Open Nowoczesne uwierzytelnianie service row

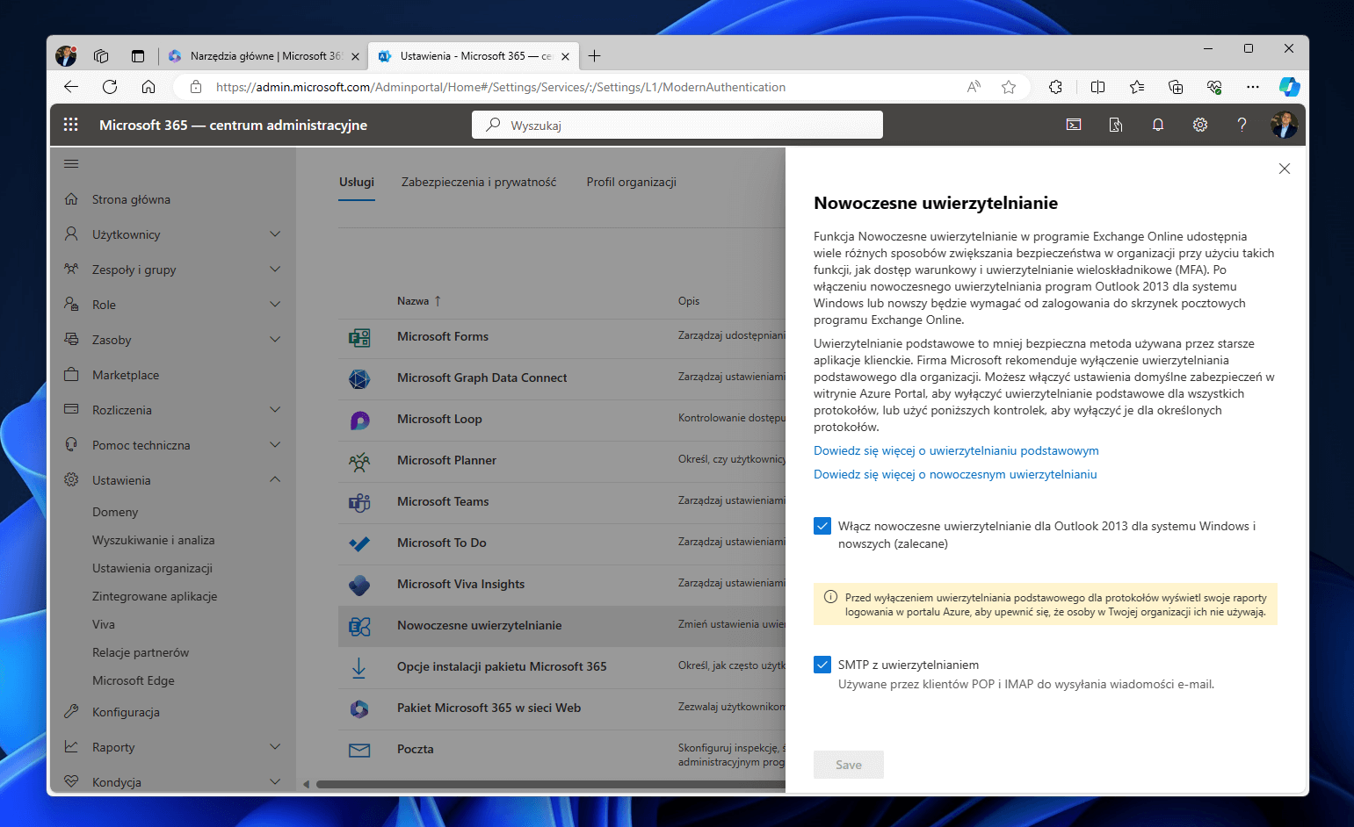pyautogui.click(x=561, y=626)
